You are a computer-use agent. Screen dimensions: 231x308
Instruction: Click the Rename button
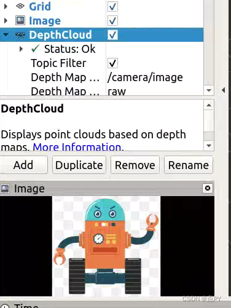(189, 165)
